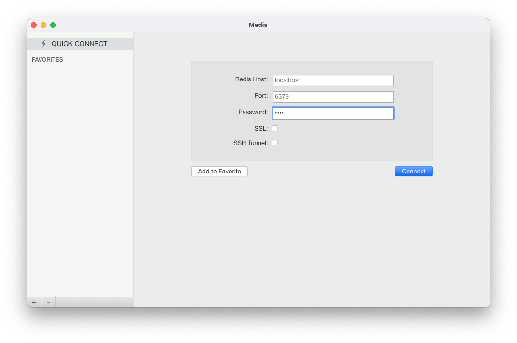Focus the Port input field
This screenshot has height=343, width=517.
point(333,96)
